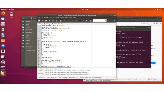Click the editor's horizontal scrollbar
The image size is (164, 92).
[x=54, y=67]
